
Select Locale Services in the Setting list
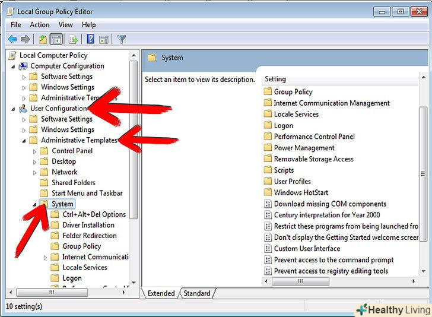[296, 114]
